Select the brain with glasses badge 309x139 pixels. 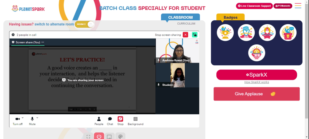point(256,53)
